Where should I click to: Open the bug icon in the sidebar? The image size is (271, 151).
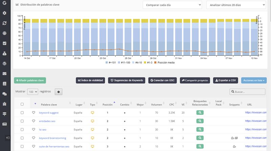(x=4, y=104)
